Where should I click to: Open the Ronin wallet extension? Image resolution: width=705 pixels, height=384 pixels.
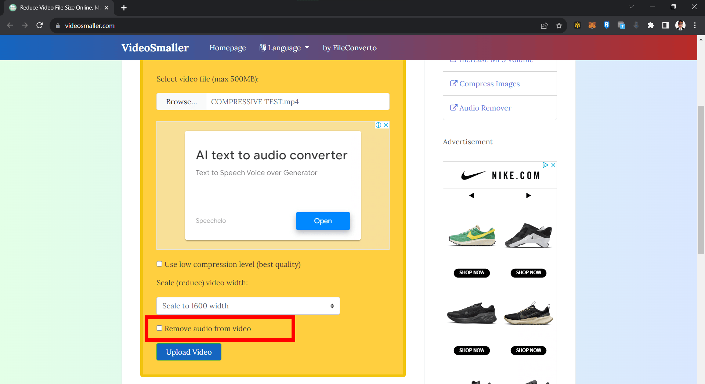[607, 25]
